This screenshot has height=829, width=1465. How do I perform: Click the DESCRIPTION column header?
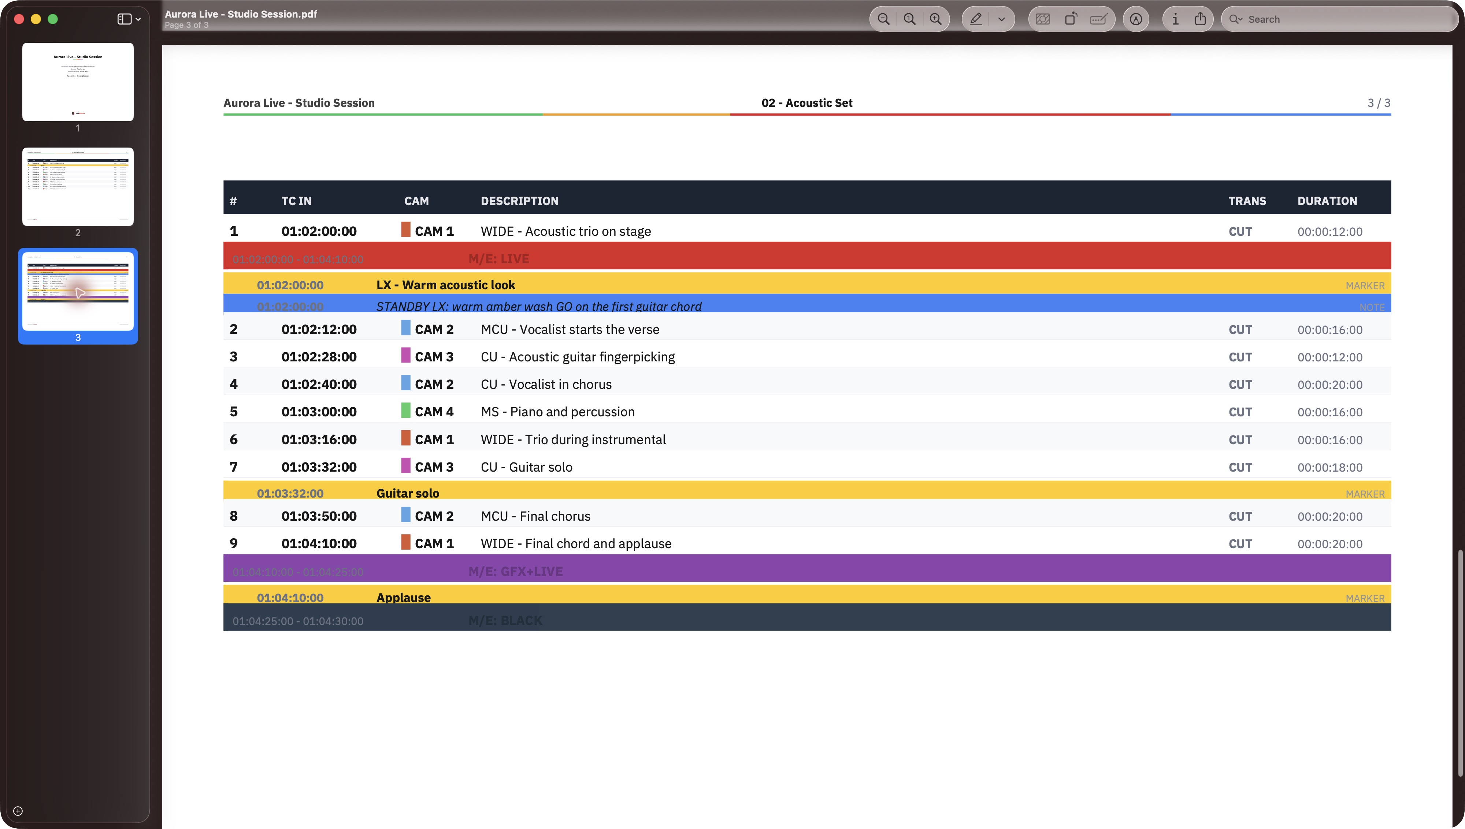click(x=519, y=201)
